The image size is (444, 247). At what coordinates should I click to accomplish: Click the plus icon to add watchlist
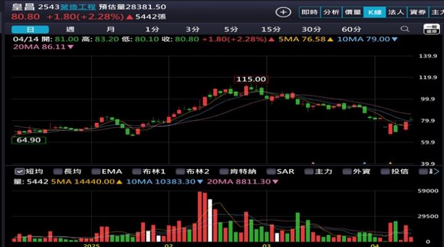[x=283, y=12]
